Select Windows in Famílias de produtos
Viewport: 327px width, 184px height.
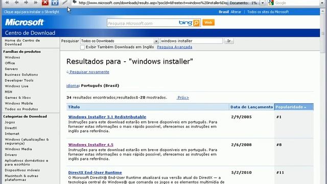tap(12, 57)
